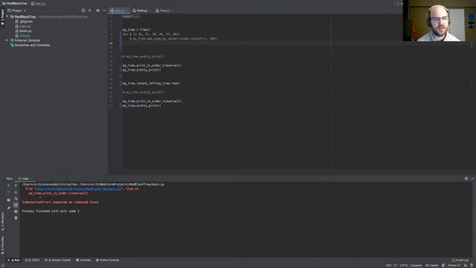Click the up-the-stack-trace arrow in Run panel
The image size is (476, 268).
[x=16, y=185]
